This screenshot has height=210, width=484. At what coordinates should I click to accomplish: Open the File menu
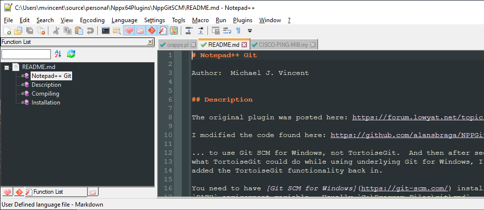(x=8, y=20)
